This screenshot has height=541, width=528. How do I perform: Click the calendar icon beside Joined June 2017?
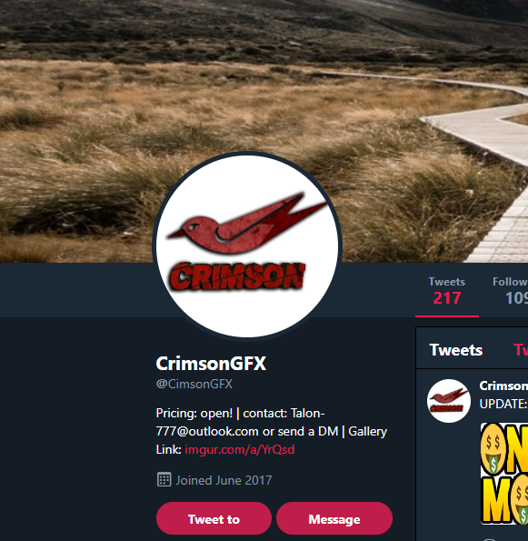click(x=164, y=479)
